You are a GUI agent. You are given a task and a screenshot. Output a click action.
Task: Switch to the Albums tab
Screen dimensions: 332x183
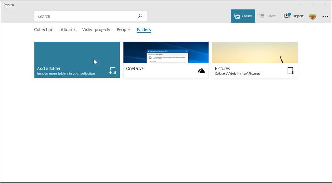point(68,29)
